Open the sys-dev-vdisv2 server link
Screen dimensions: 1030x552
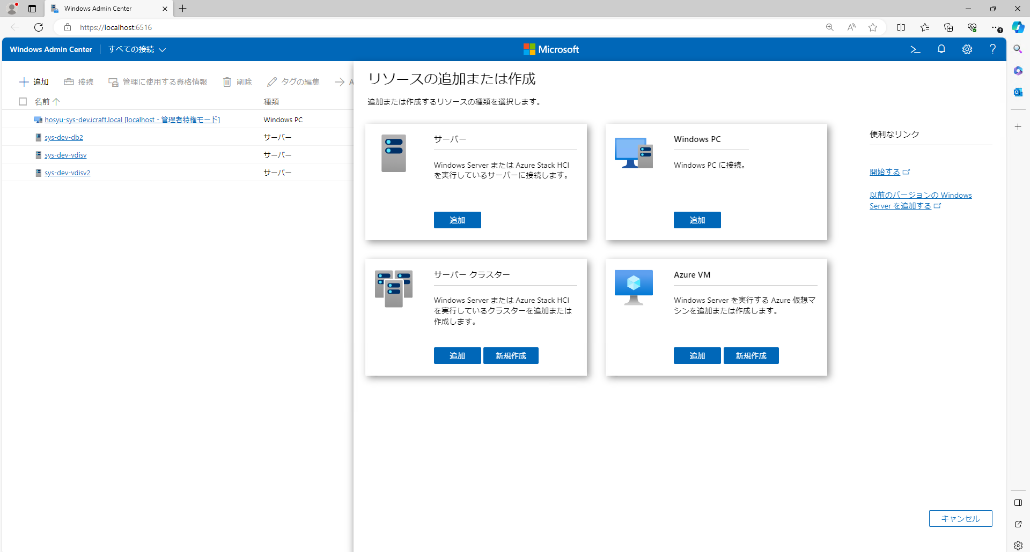point(68,173)
